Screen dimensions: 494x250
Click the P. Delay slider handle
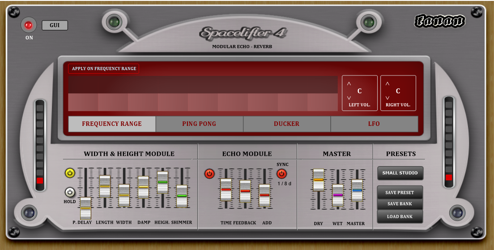tap(86, 208)
